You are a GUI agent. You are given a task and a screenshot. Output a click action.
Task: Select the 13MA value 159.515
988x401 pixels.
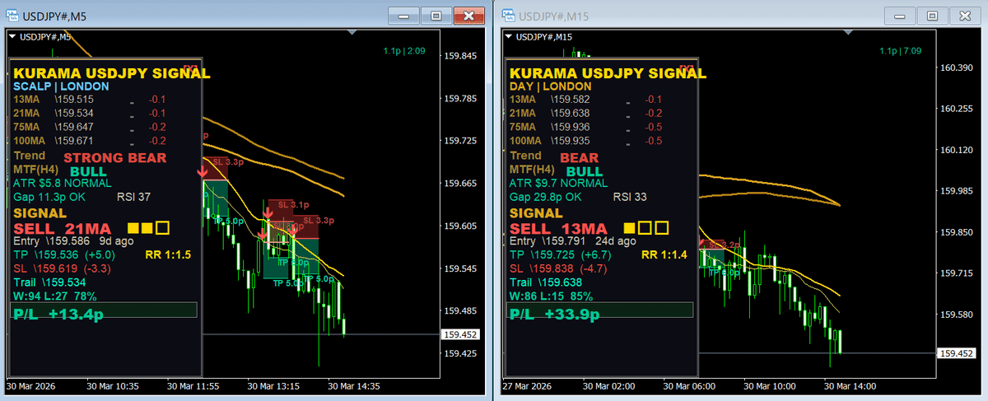click(x=73, y=100)
